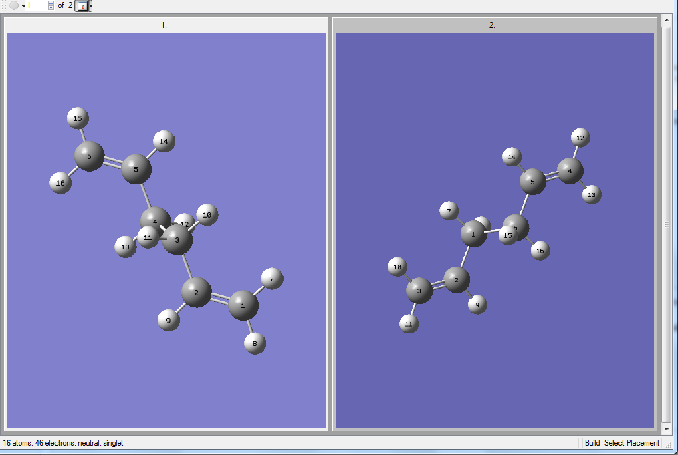Select hydrogen atom 15 in panel 2
This screenshot has width=678, height=455.
pyautogui.click(x=507, y=235)
